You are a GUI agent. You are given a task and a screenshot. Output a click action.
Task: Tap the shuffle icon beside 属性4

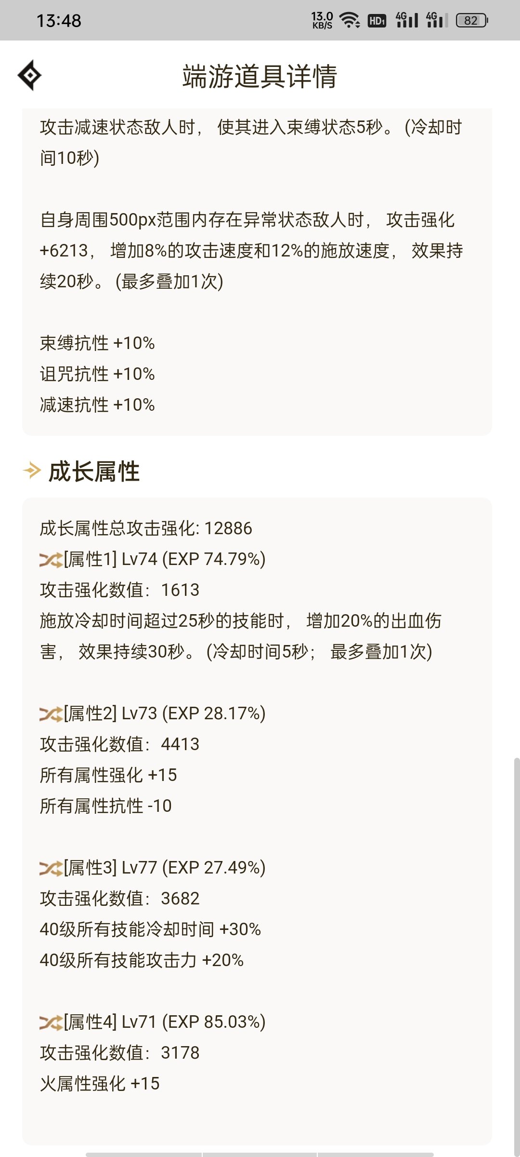point(51,1022)
